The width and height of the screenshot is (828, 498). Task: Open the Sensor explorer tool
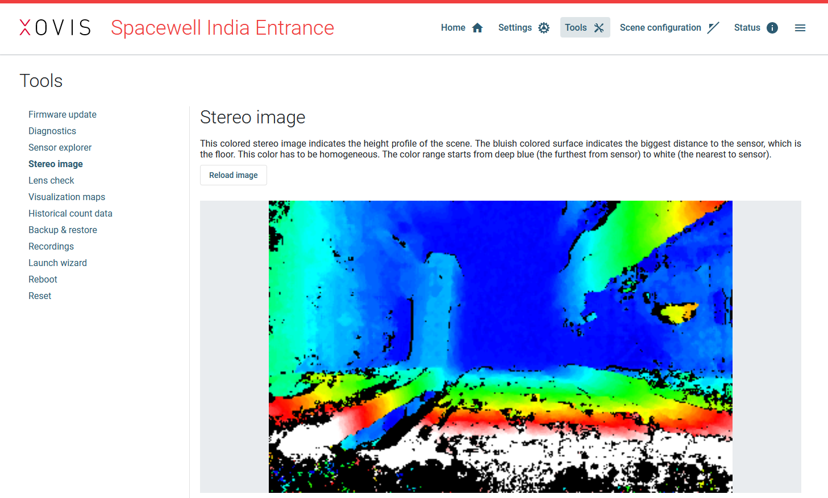pos(60,147)
